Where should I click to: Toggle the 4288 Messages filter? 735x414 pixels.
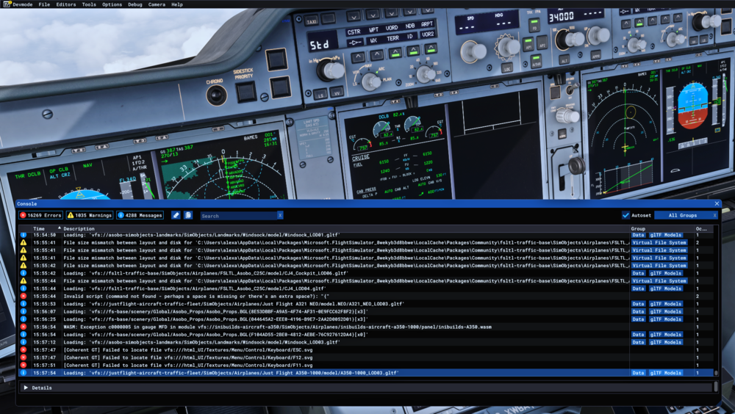coord(140,215)
